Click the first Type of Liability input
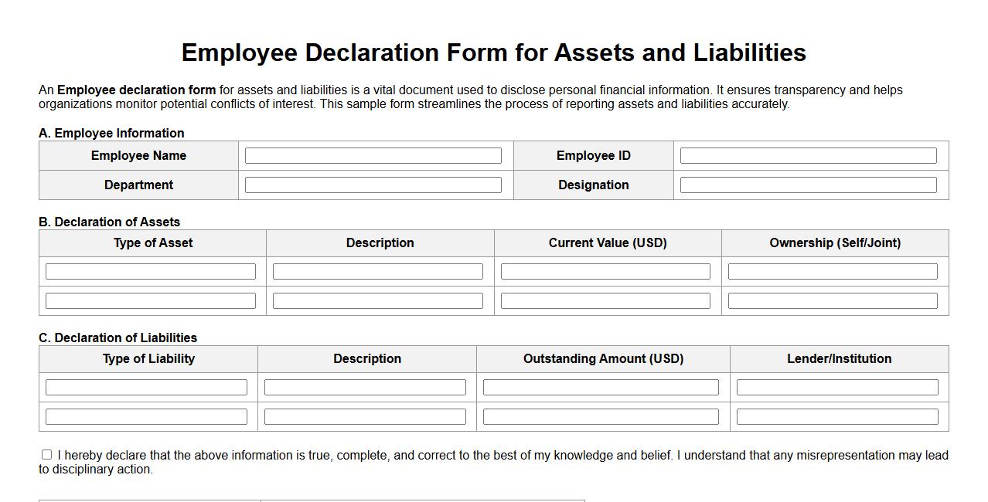The width and height of the screenshot is (988, 502). (x=146, y=386)
